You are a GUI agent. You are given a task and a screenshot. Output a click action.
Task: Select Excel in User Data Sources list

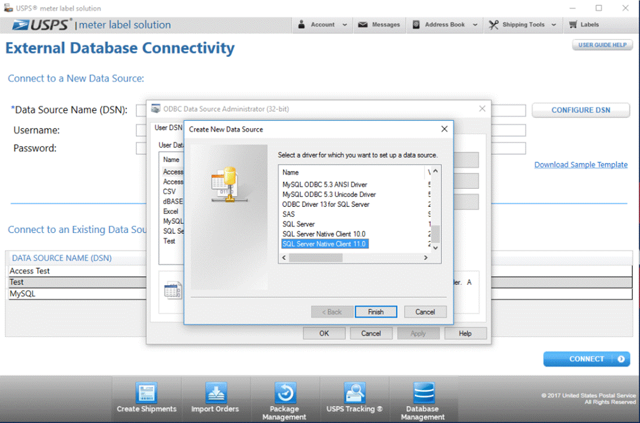click(171, 211)
